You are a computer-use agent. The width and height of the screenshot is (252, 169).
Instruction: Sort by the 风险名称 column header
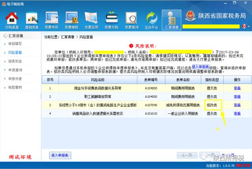tap(98, 80)
